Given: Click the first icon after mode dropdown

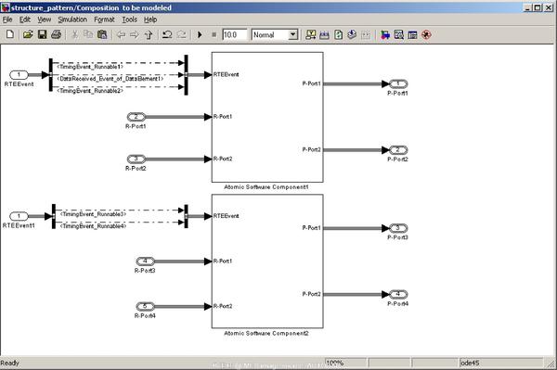Looking at the screenshot, I should point(310,34).
